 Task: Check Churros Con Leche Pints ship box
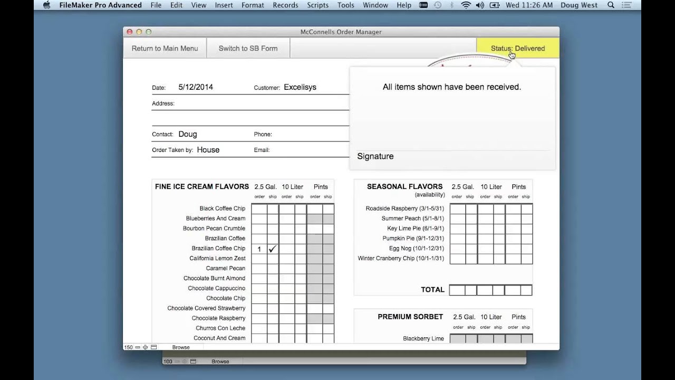tap(328, 328)
